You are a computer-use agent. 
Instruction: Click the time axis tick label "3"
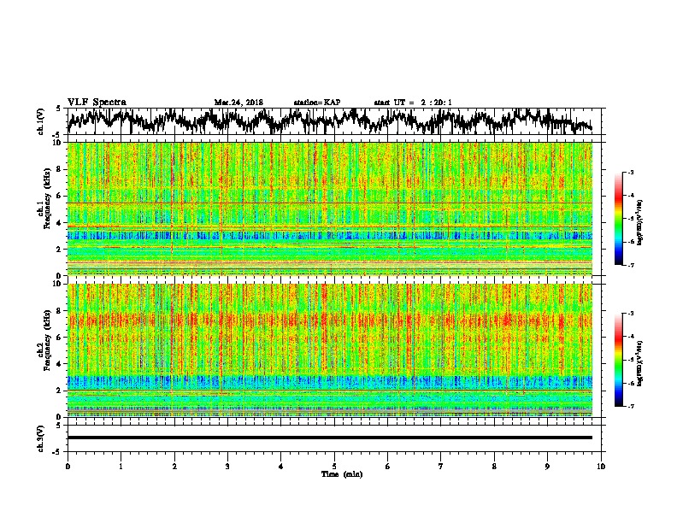[x=227, y=467]
